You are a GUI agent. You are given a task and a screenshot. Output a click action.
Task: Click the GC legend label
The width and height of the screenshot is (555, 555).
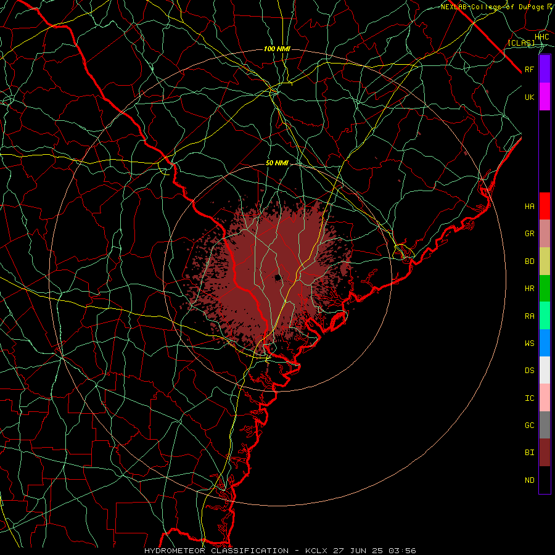tap(529, 425)
